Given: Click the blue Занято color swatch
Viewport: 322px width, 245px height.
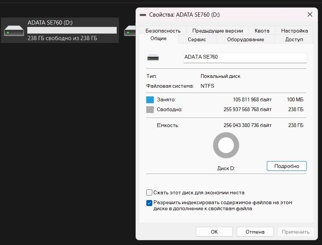Looking at the screenshot, I should [x=150, y=99].
